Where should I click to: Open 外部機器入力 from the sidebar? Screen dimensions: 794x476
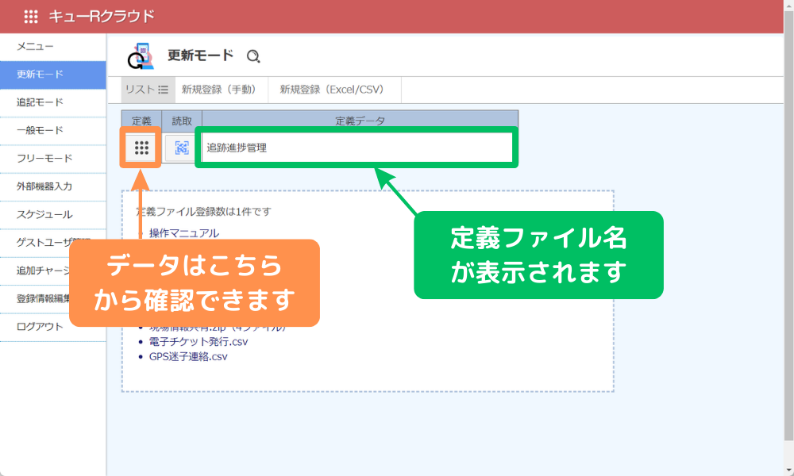click(53, 186)
